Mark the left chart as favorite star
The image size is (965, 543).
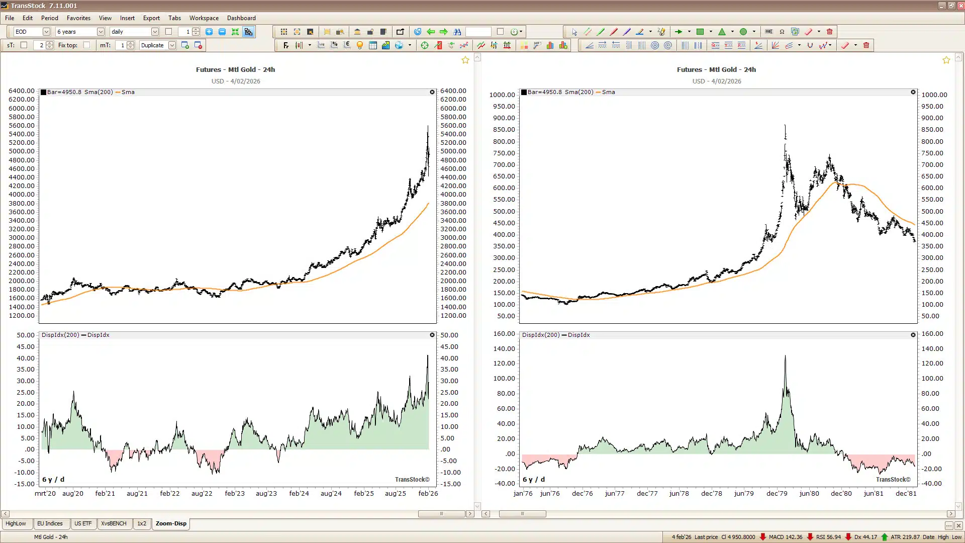click(465, 60)
